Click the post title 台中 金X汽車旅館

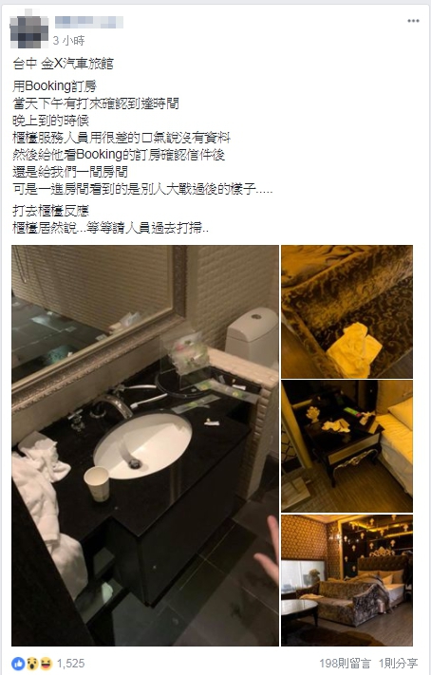tap(63, 64)
